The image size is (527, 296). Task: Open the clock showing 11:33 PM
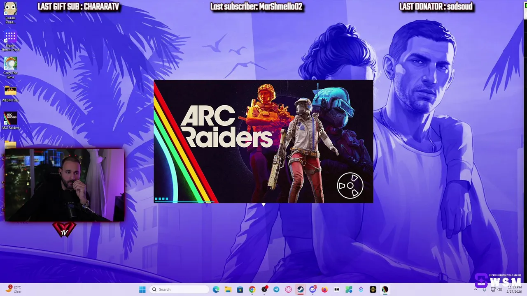(x=514, y=289)
